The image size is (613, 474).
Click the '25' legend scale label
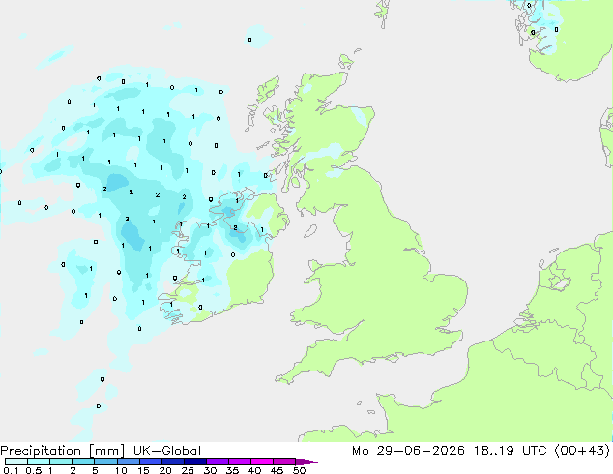point(188,470)
